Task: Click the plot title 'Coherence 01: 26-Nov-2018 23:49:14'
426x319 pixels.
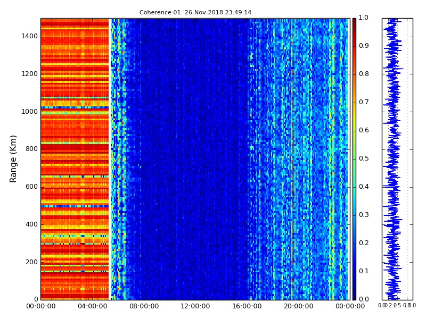Action: (x=195, y=12)
